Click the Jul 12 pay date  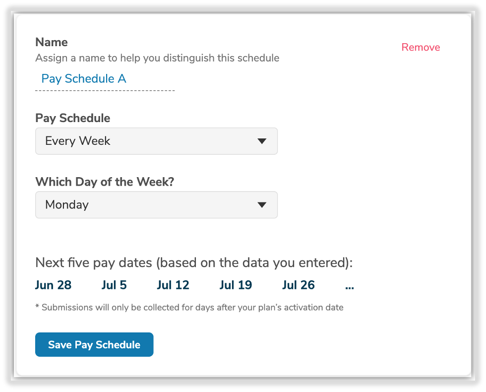point(173,285)
